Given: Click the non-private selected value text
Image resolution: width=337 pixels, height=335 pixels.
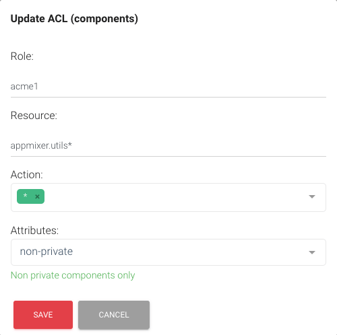Looking at the screenshot, I should point(47,252).
